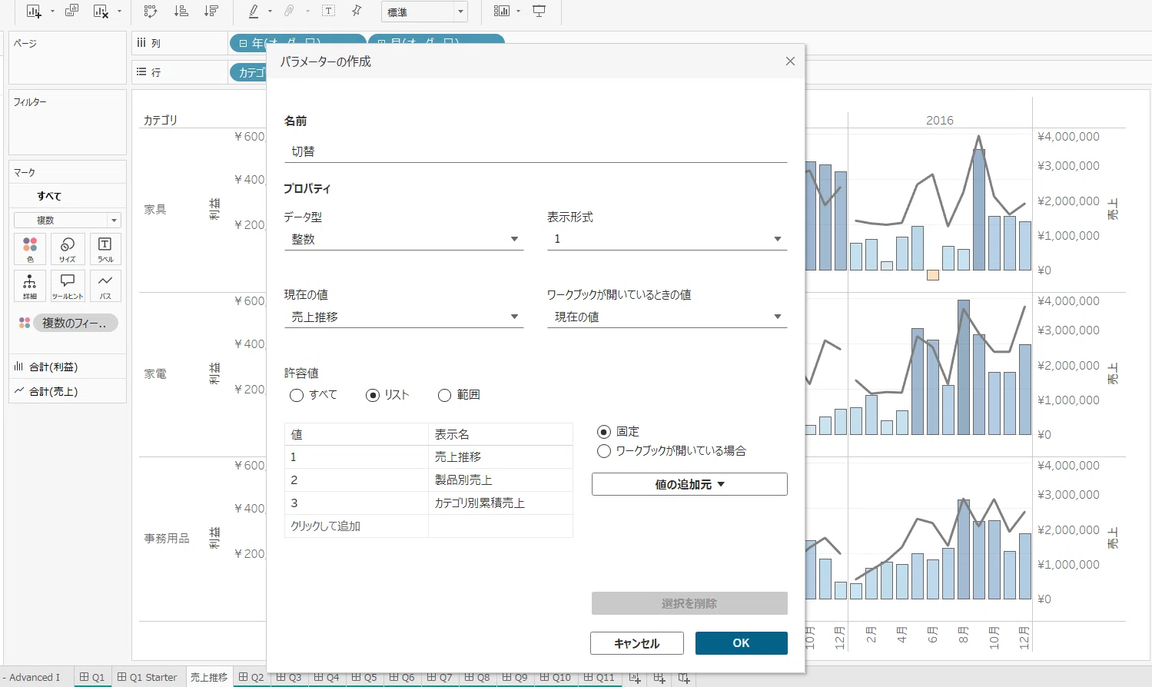The image size is (1152, 687).
Task: Click the 選択を削除 button
Action: coord(689,603)
